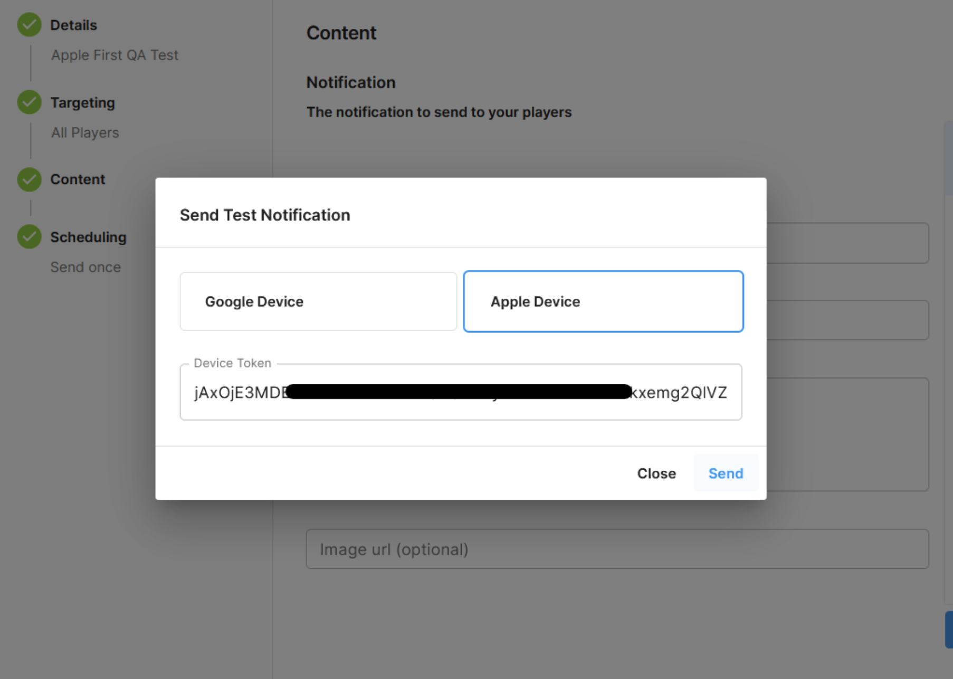This screenshot has width=953, height=679.
Task: Click the Content step's green checkmark icon
Action: [29, 180]
